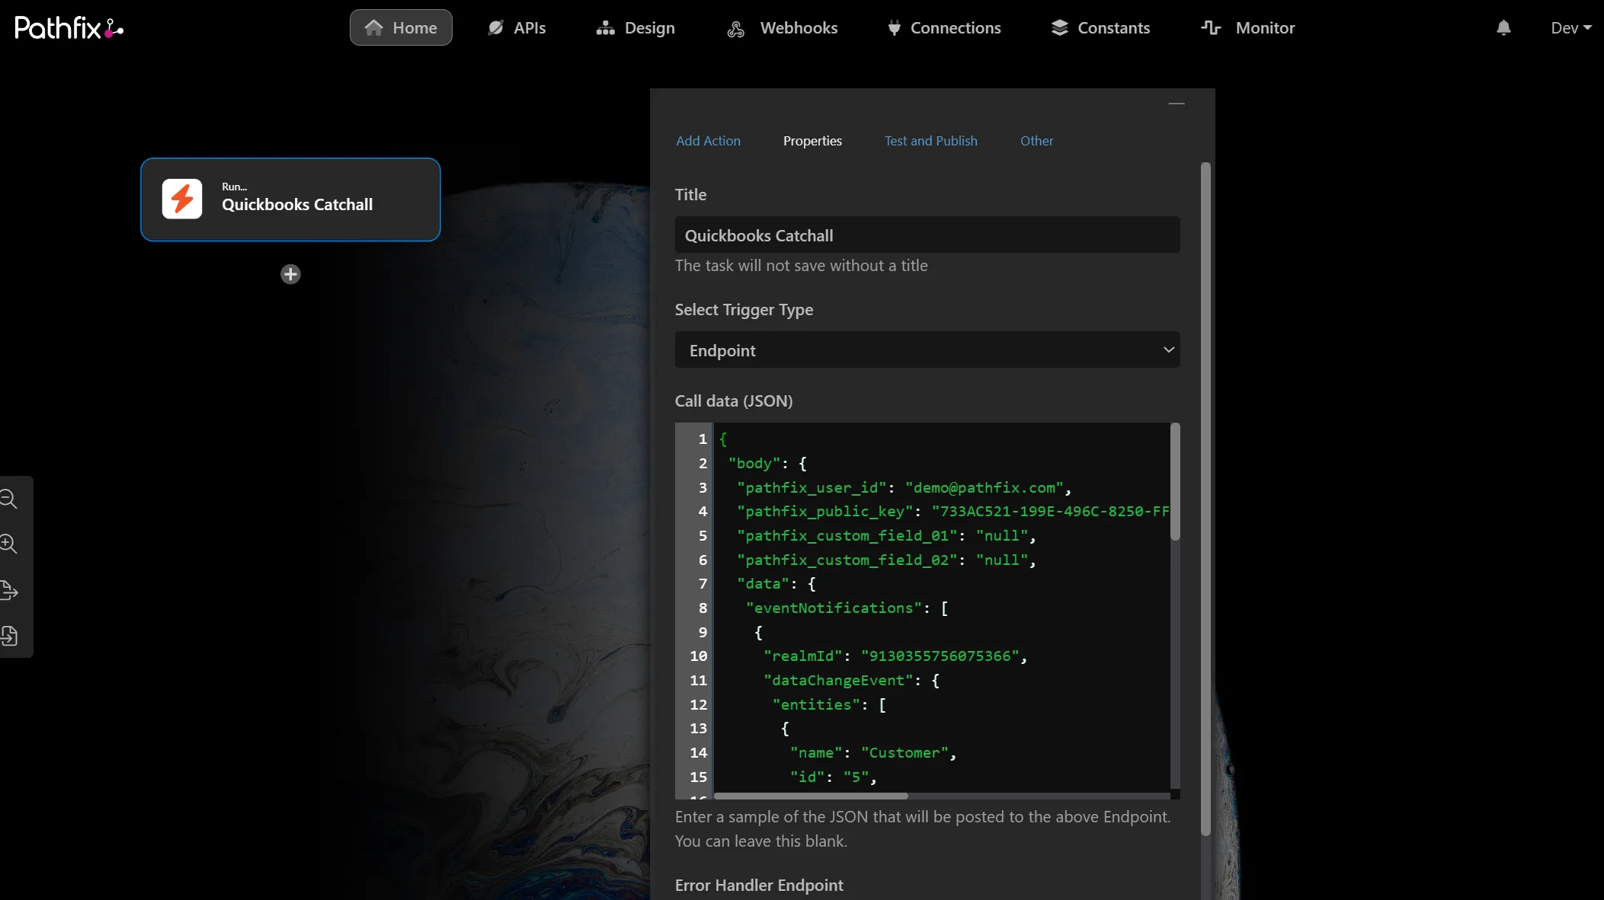The height and width of the screenshot is (900, 1604).
Task: Click the Webhooks icon in navigation
Action: click(735, 29)
